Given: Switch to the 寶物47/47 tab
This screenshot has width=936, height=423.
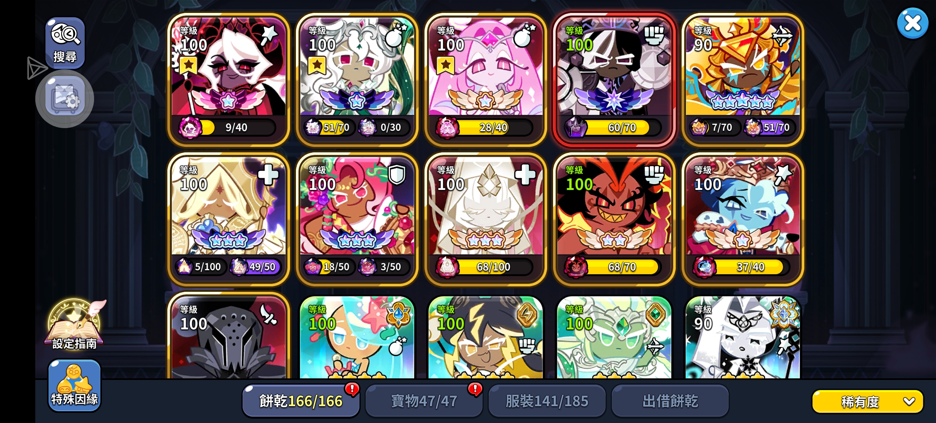Looking at the screenshot, I should [x=424, y=401].
